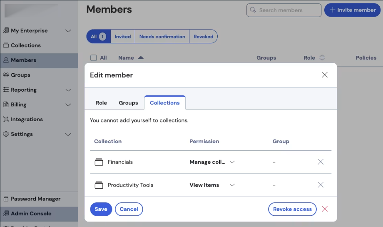Viewport: 383px width, 227px height.
Task: Click the Financials collection icon
Action: pyautogui.click(x=99, y=162)
